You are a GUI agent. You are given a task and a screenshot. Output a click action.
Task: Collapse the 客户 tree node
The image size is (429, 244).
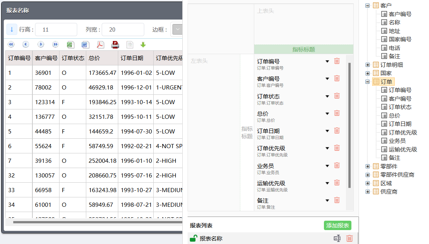[x=368, y=6]
